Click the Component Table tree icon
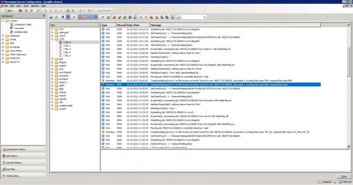 pyautogui.click(x=11, y=24)
